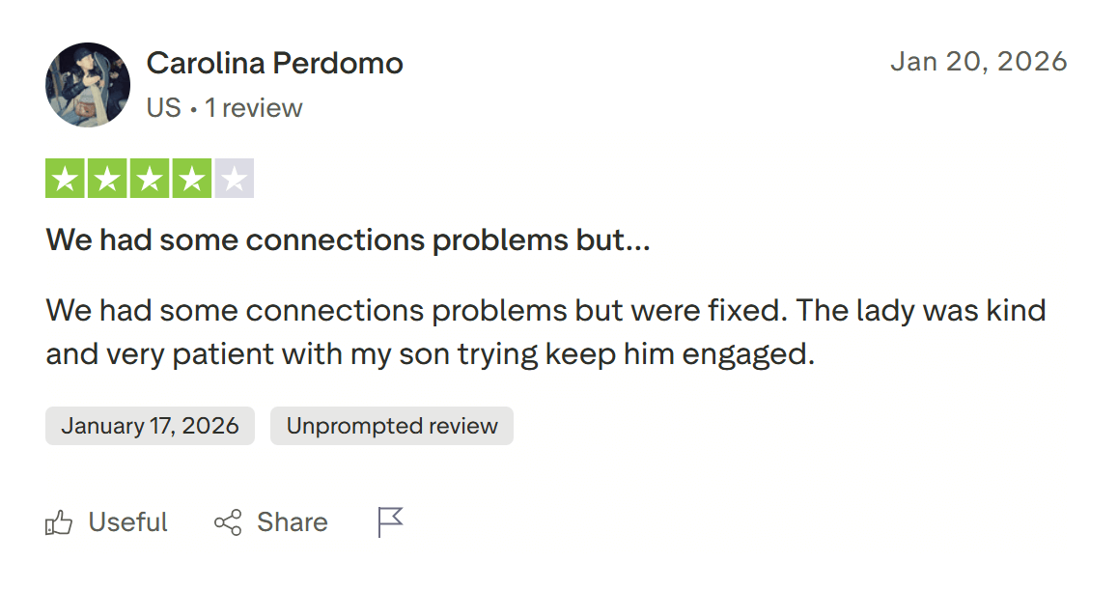1118x590 pixels.
Task: Click the first green star
Action: 65,179
